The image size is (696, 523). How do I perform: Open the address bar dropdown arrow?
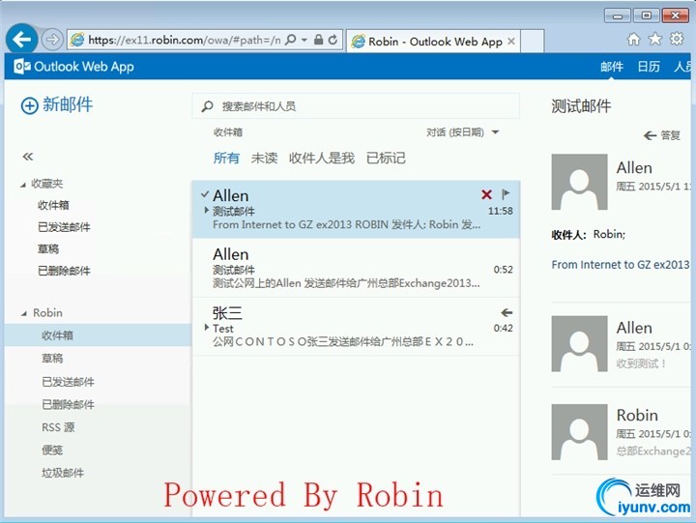(304, 40)
